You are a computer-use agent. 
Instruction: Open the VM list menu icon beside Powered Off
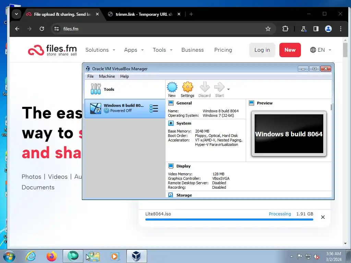coord(154,109)
